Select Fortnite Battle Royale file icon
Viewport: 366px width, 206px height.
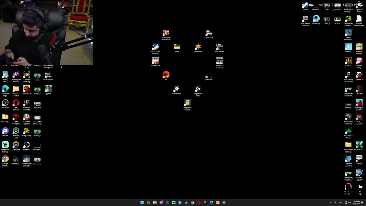pos(359,21)
